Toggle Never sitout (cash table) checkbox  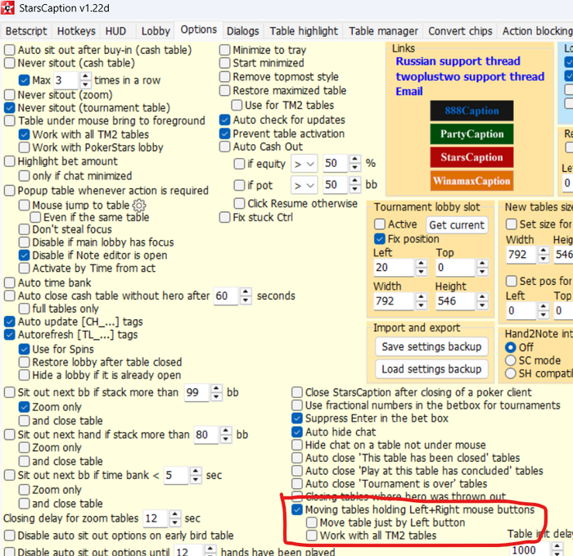point(10,63)
